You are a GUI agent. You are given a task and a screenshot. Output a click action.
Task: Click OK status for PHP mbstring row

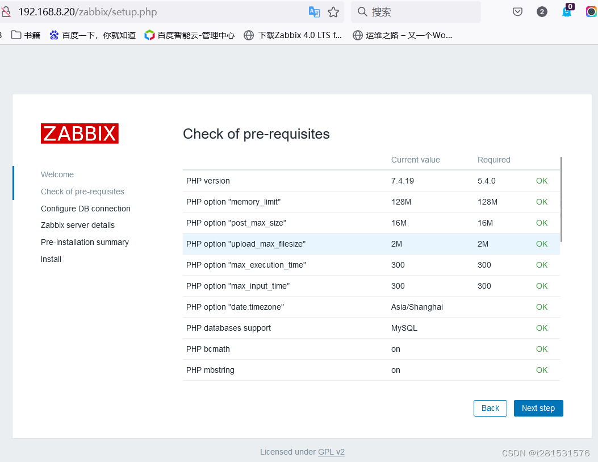tap(542, 370)
